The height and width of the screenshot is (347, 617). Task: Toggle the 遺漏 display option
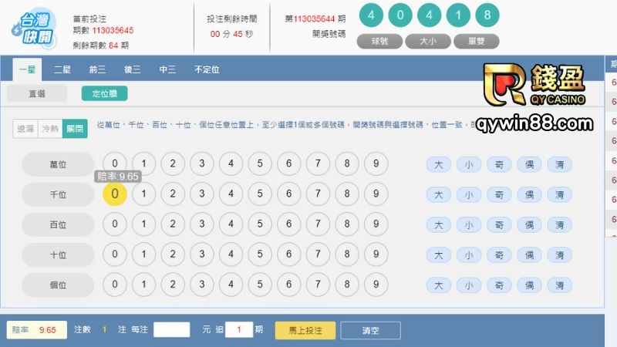[25, 128]
